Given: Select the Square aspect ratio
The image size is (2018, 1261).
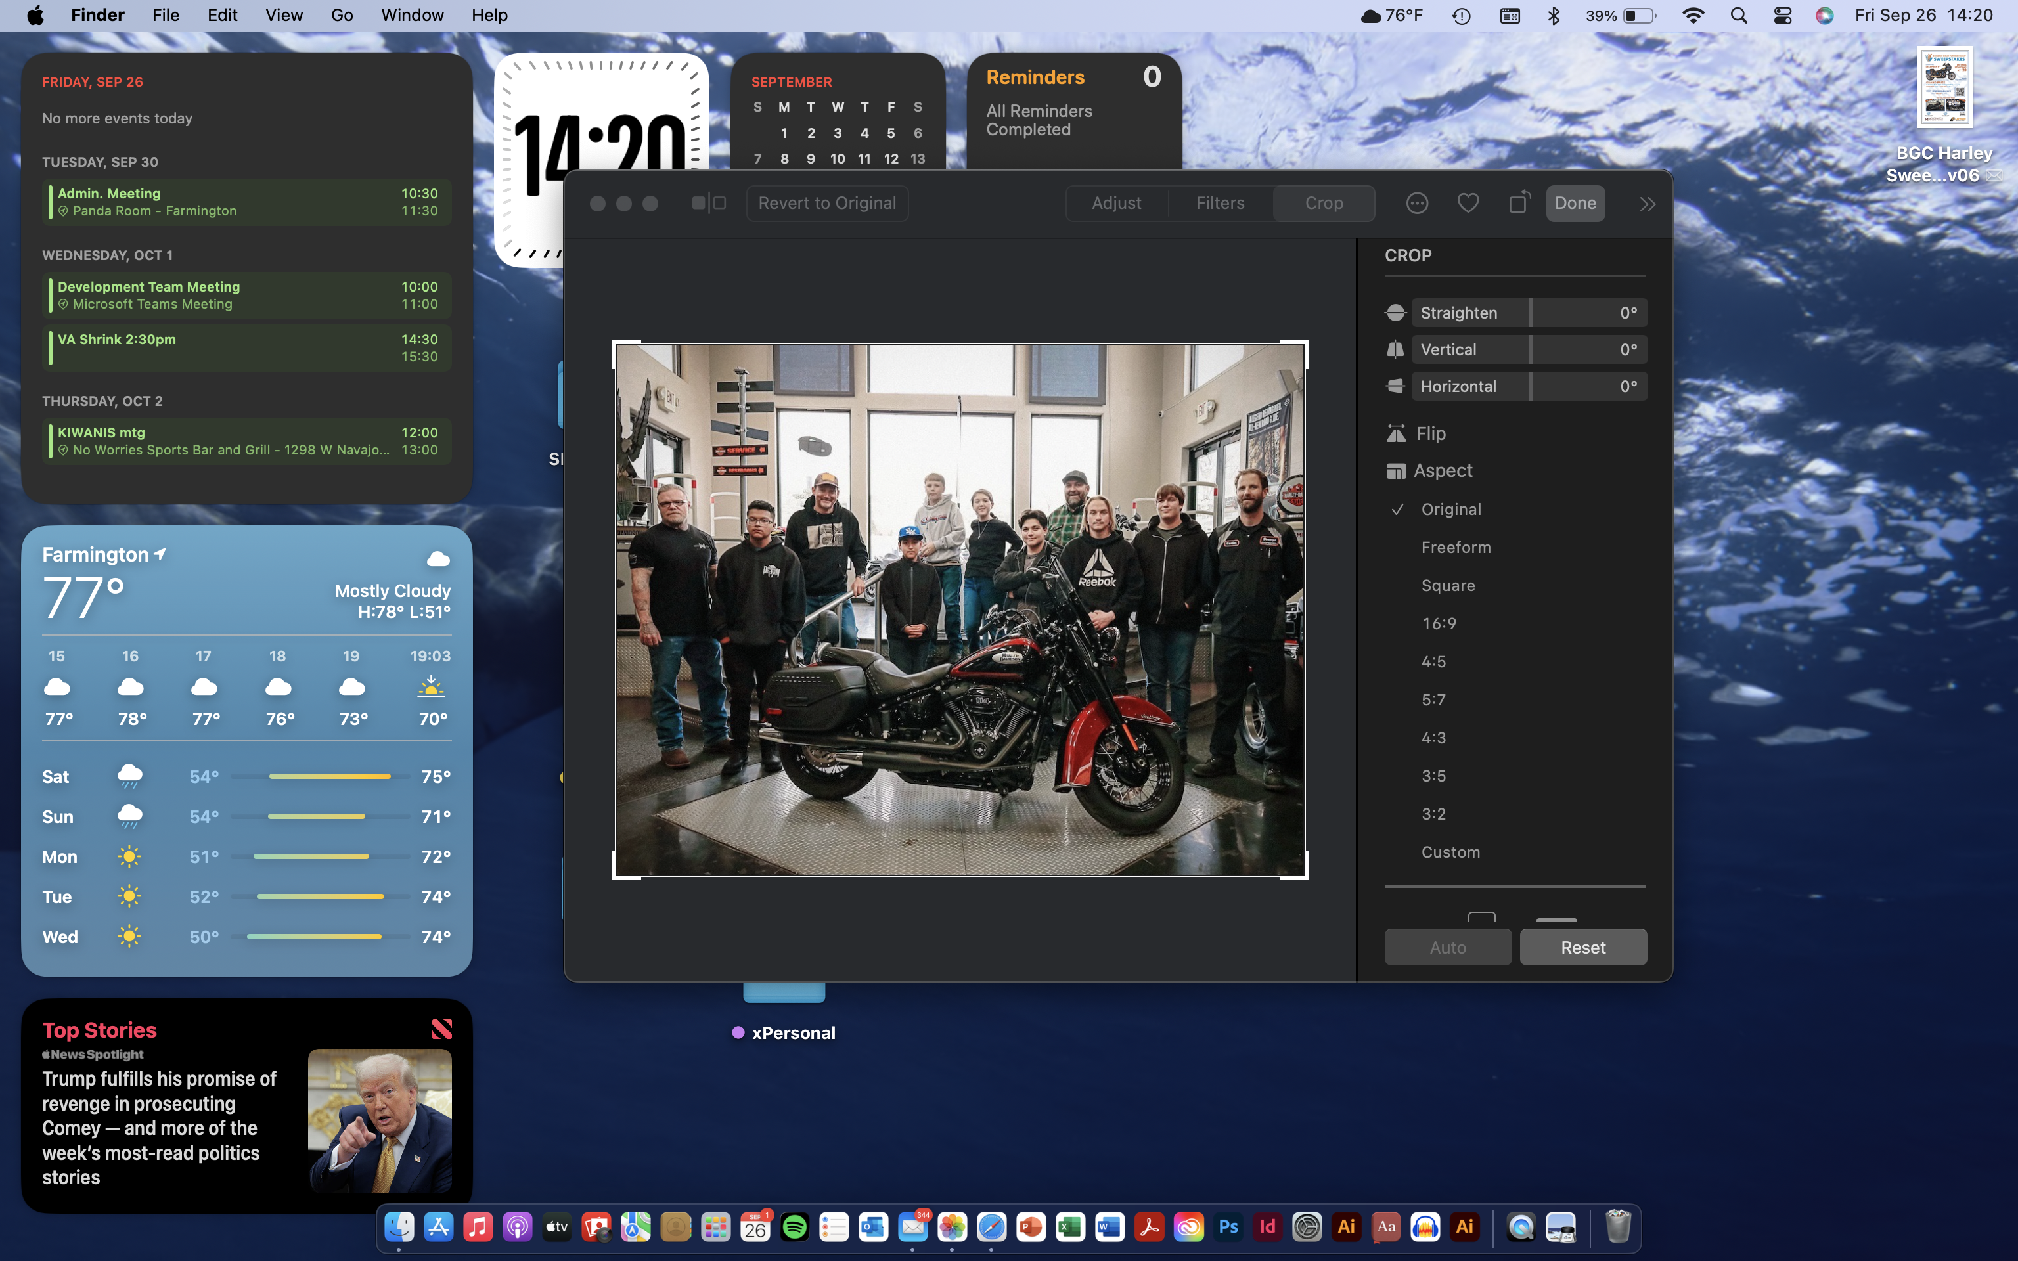Looking at the screenshot, I should pos(1448,585).
